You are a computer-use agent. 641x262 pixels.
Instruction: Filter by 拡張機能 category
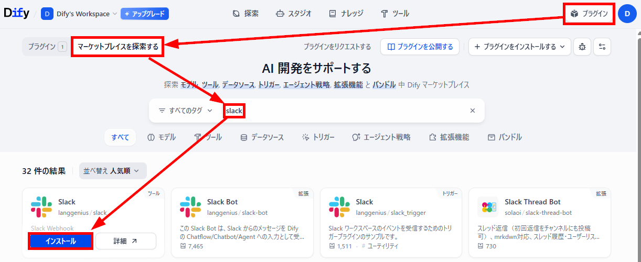(449, 137)
